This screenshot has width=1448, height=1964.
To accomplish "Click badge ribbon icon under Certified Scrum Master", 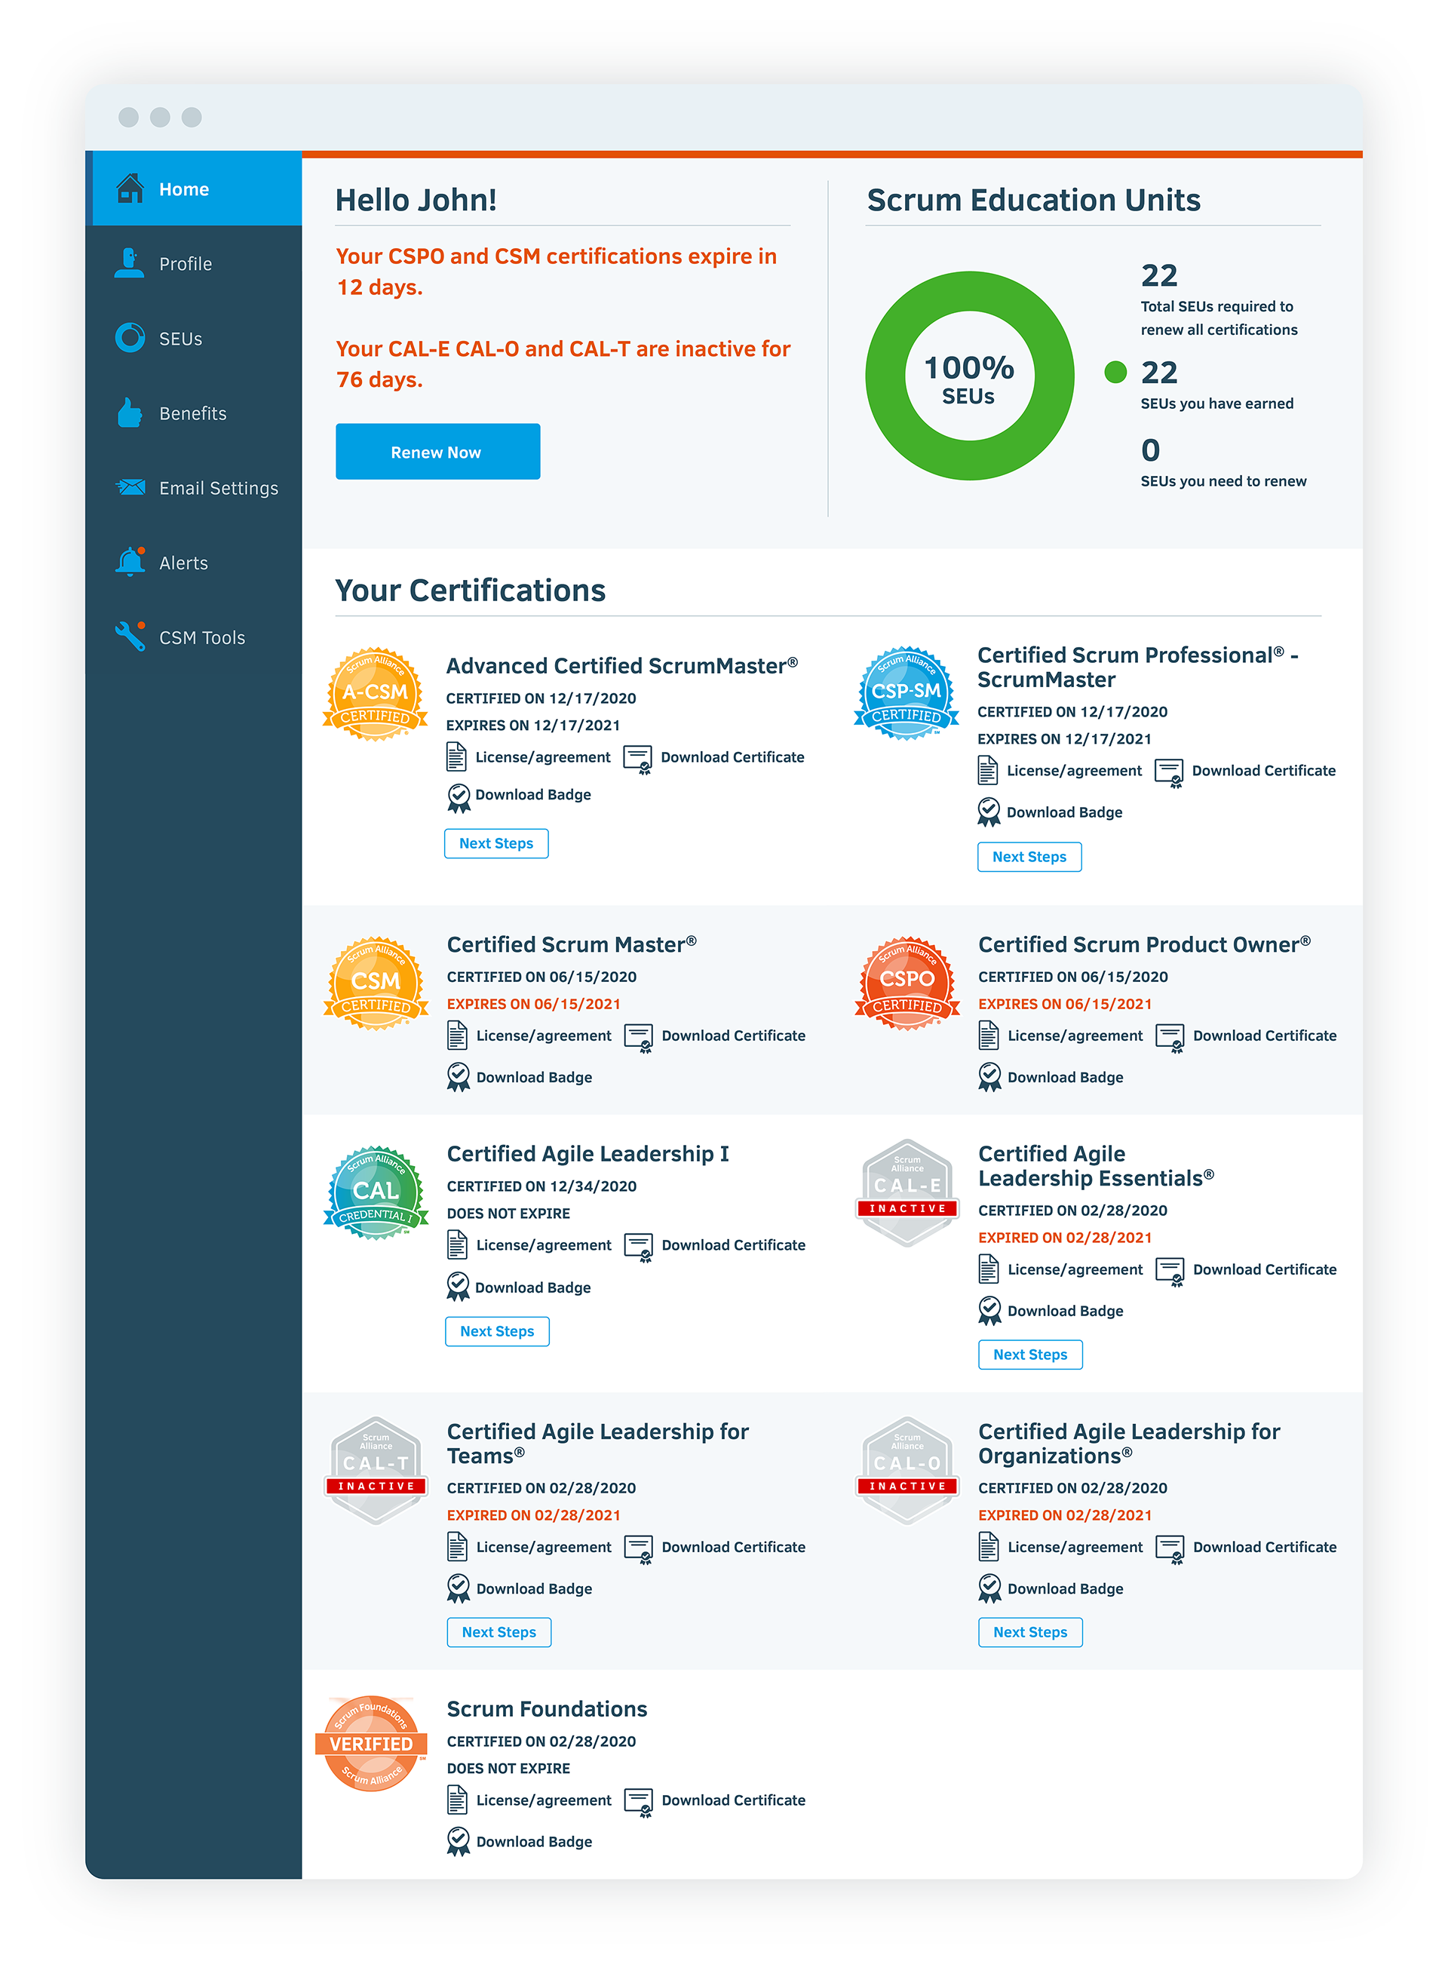I will pyautogui.click(x=459, y=1077).
